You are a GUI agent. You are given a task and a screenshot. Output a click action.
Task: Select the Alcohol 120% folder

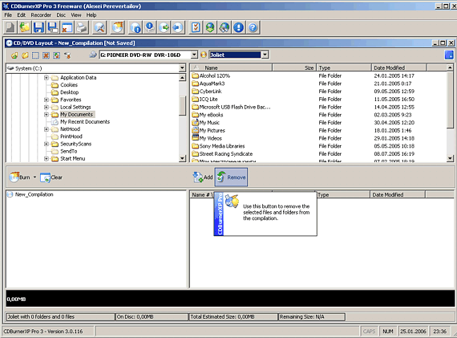pyautogui.click(x=215, y=75)
